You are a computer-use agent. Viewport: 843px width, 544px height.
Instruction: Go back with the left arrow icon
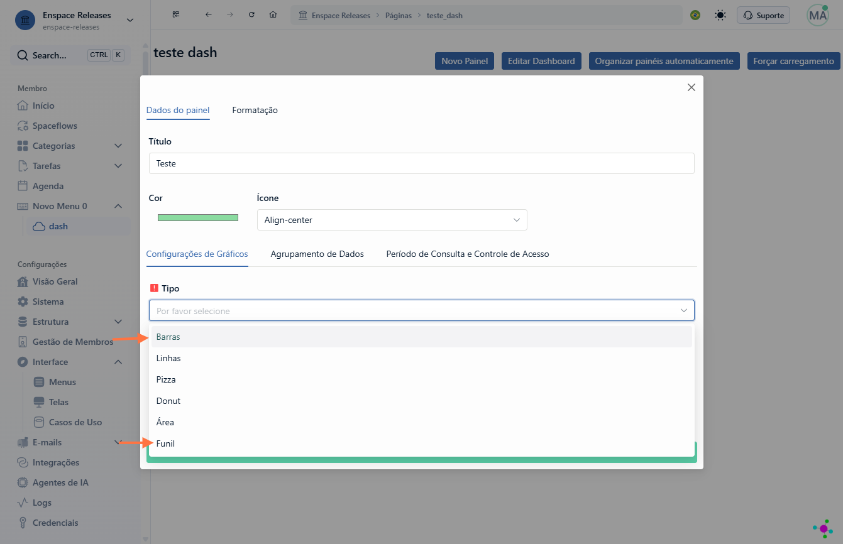[209, 14]
